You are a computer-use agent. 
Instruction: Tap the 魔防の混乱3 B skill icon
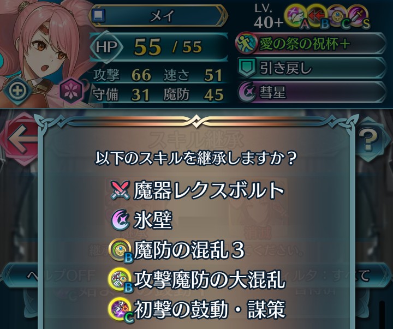click(x=120, y=250)
